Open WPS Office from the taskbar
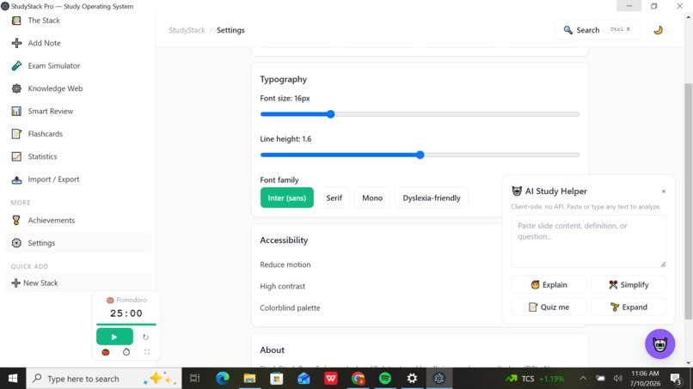The height and width of the screenshot is (389, 693). (x=330, y=379)
